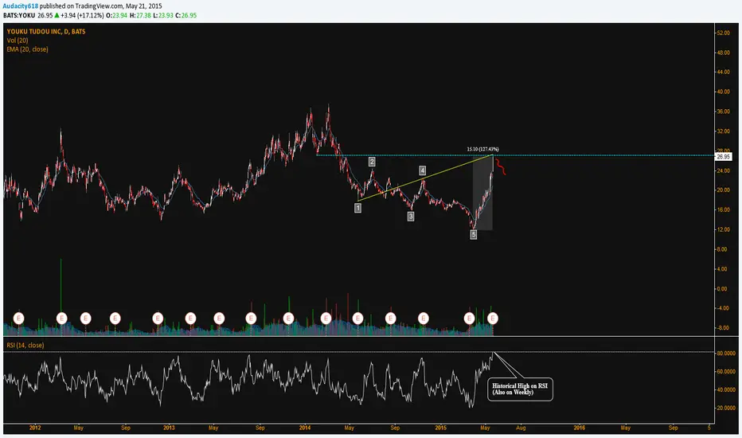Select the cyan dashed horizontal price line
Viewport: 742px width, 438px height.
[515, 155]
